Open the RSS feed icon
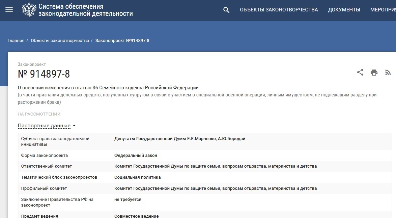The image size is (396, 218). 388,72
